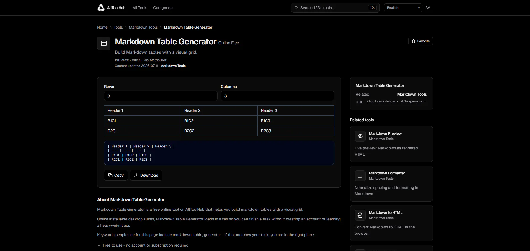Focus the Search 123+ tools field
Image resolution: width=530 pixels, height=251 pixels.
click(x=335, y=8)
